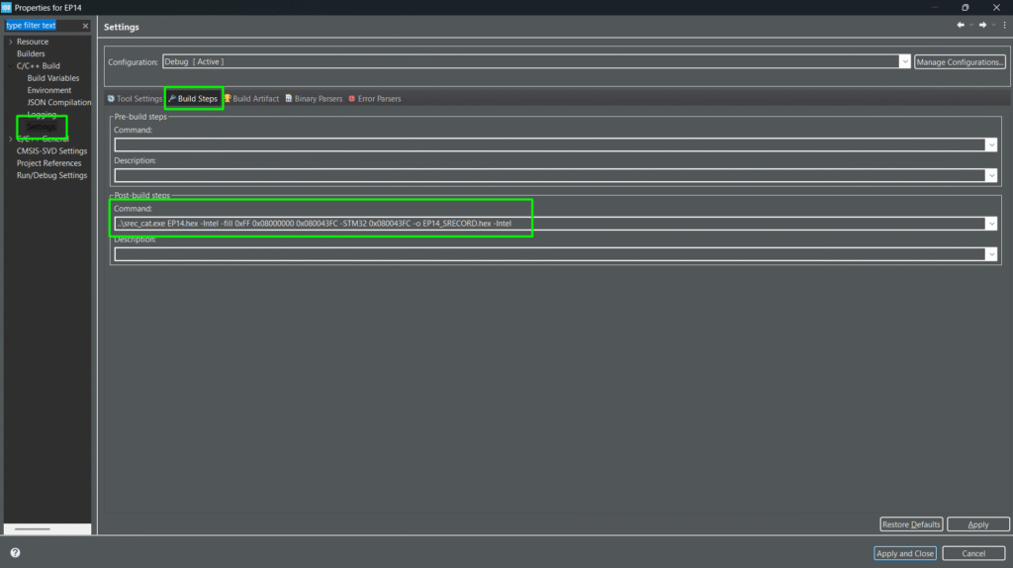Click the help question mark icon

pos(15,553)
